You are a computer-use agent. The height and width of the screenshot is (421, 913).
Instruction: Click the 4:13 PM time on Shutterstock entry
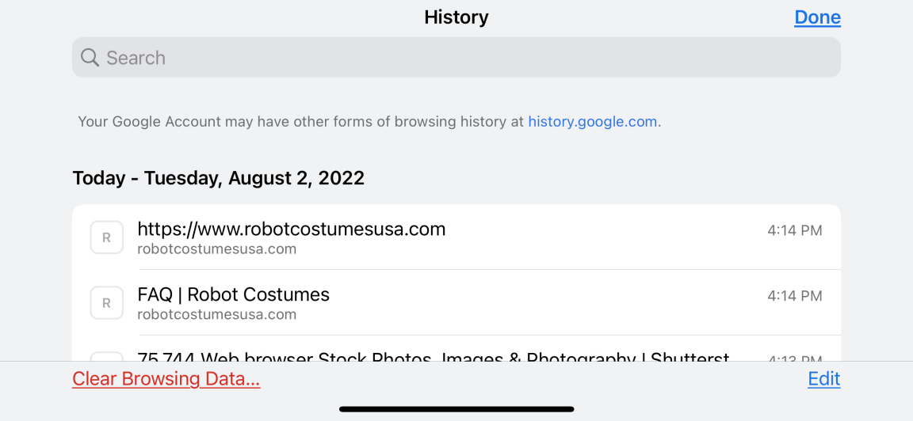pos(794,358)
